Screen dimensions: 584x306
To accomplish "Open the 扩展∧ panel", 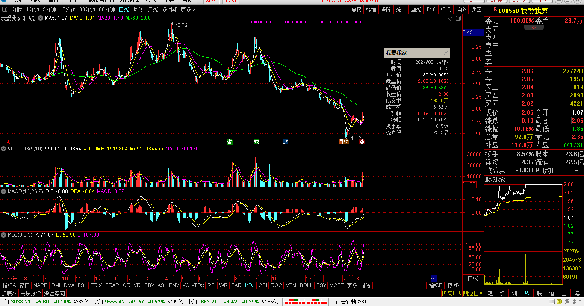I will 9,293.
